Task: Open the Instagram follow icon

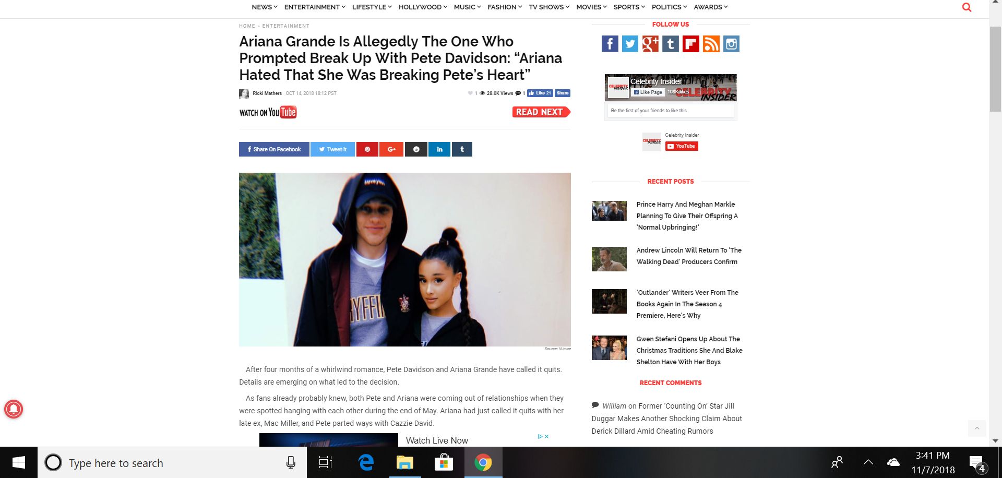Action: coord(732,44)
